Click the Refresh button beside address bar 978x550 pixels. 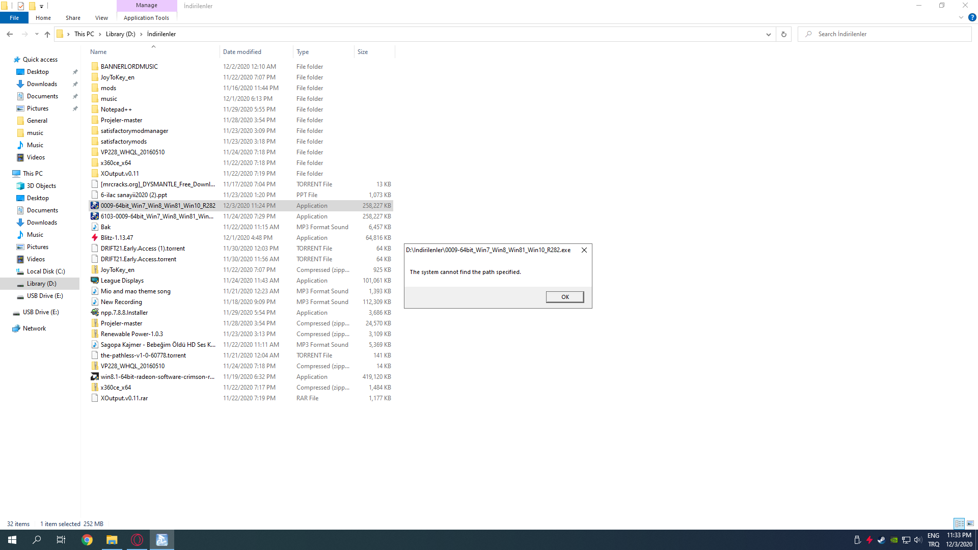pyautogui.click(x=783, y=34)
